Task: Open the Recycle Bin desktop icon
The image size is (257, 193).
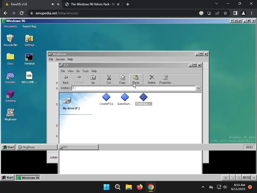Action: pyautogui.click(x=10, y=40)
